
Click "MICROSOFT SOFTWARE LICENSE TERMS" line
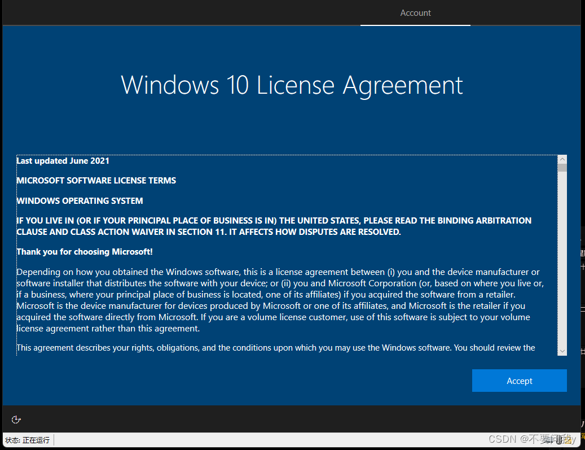[x=96, y=181]
